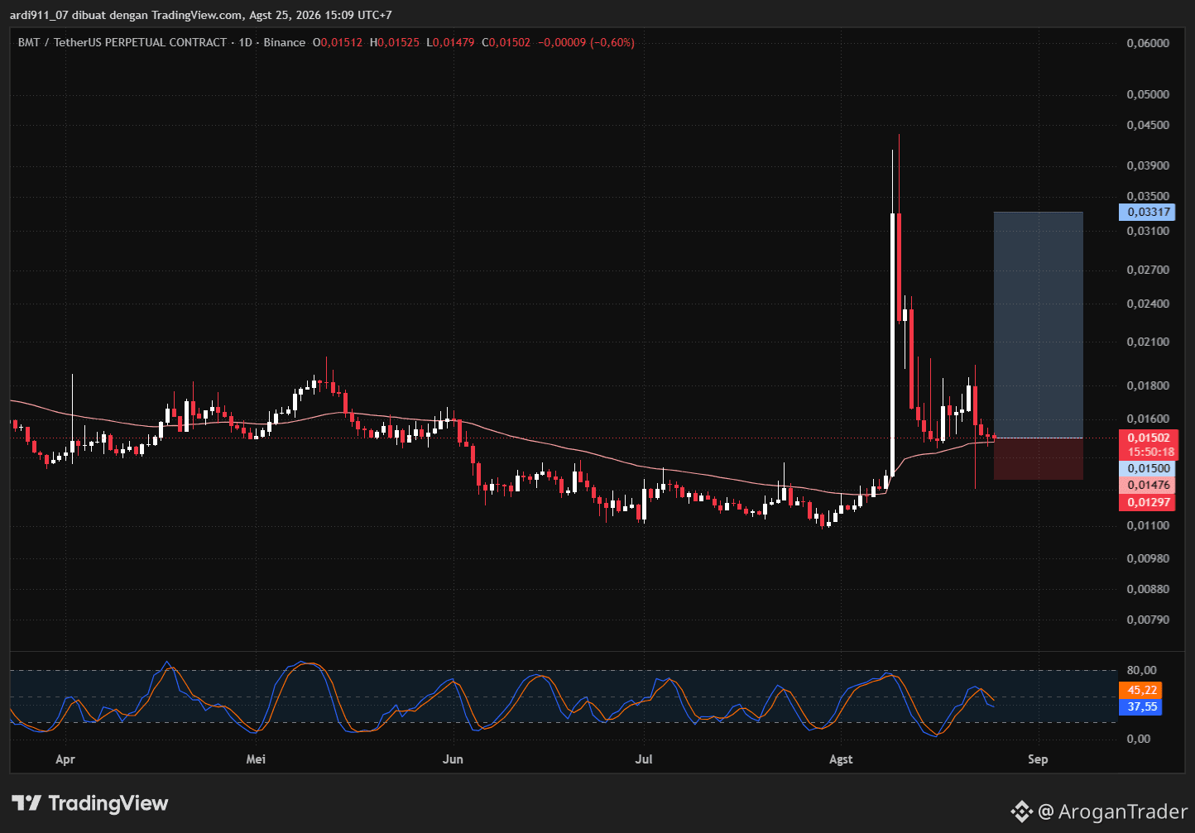
Task: Click the 0,00880 price axis label
Action: 1149,589
